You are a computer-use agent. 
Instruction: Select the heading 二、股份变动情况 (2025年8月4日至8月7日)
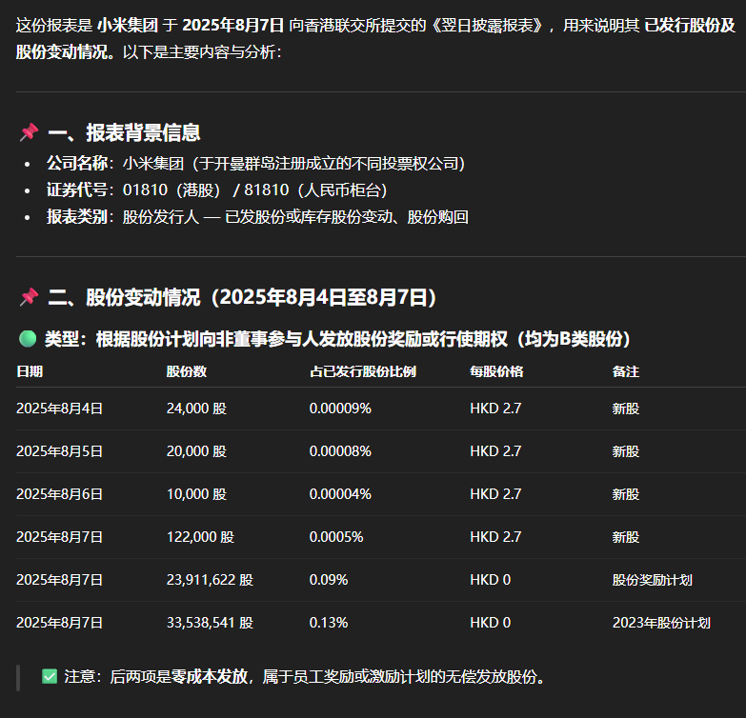[x=242, y=298]
